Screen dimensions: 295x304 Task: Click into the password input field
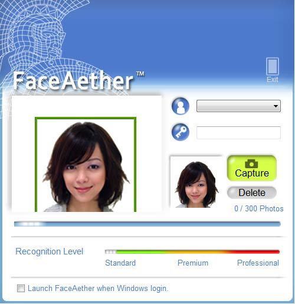coord(238,133)
